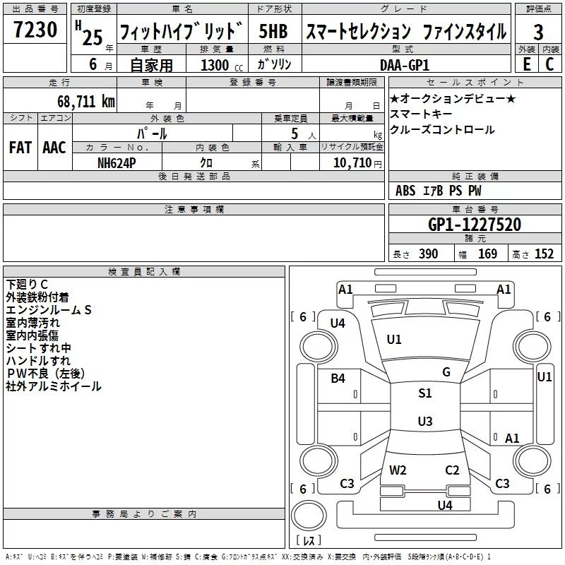Click the lot number 7230
The height and width of the screenshot is (565, 565).
click(x=35, y=30)
